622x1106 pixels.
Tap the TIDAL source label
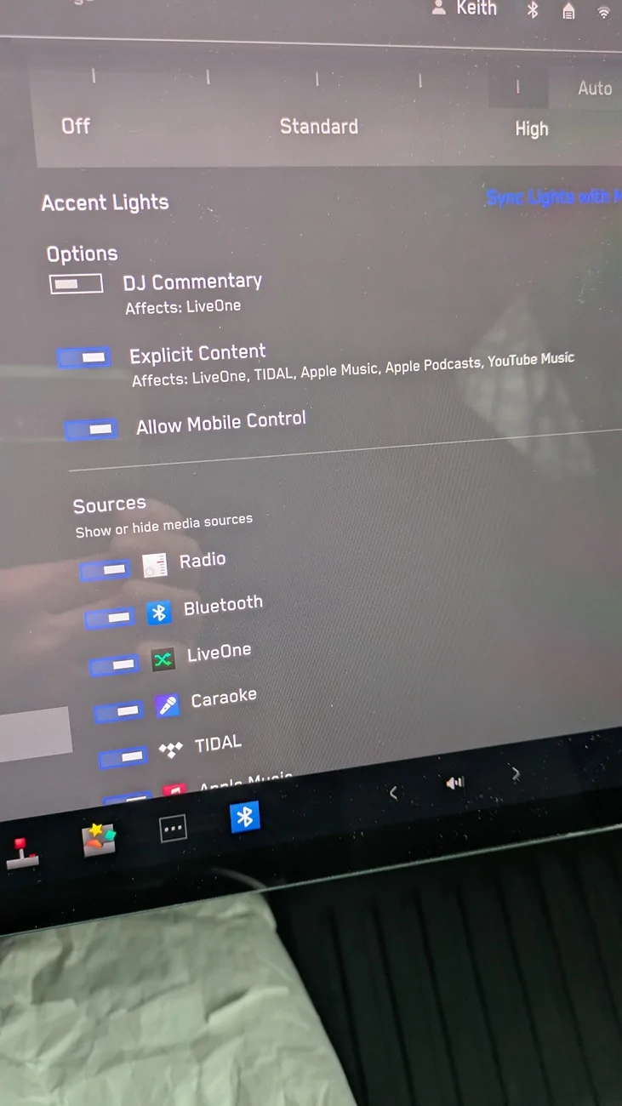pos(218,744)
